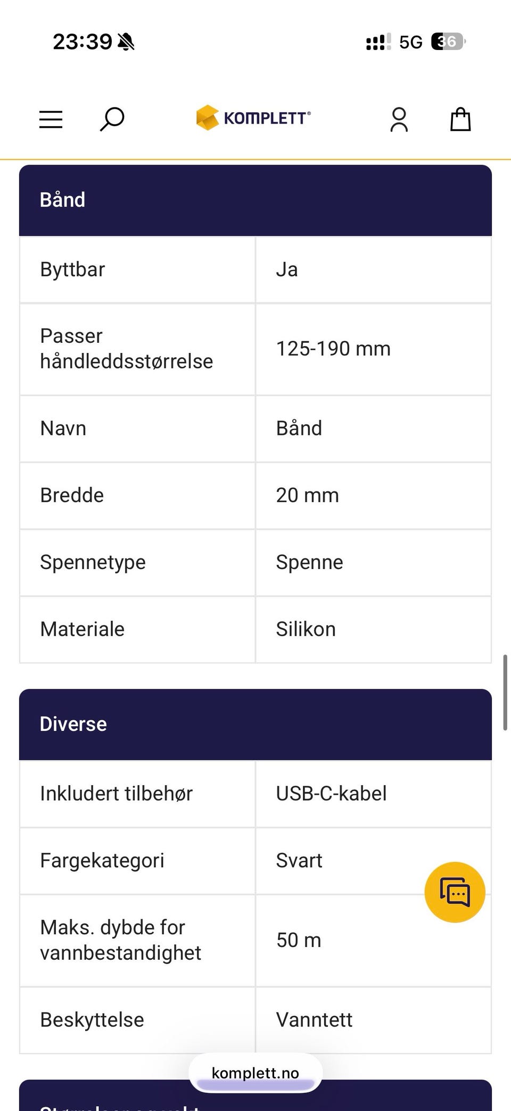Open the account profile icon
511x1111 pixels.
399,119
